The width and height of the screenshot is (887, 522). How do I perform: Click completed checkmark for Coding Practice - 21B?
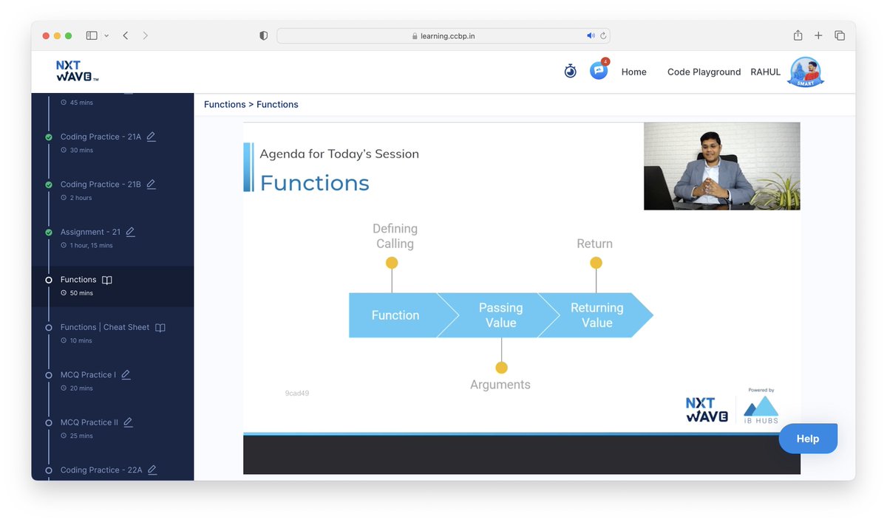[49, 185]
